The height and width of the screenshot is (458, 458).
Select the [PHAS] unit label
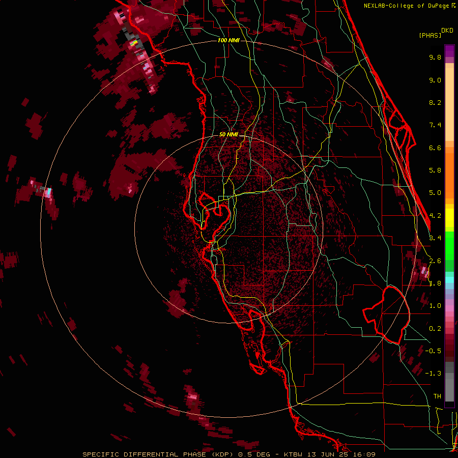pos(430,35)
